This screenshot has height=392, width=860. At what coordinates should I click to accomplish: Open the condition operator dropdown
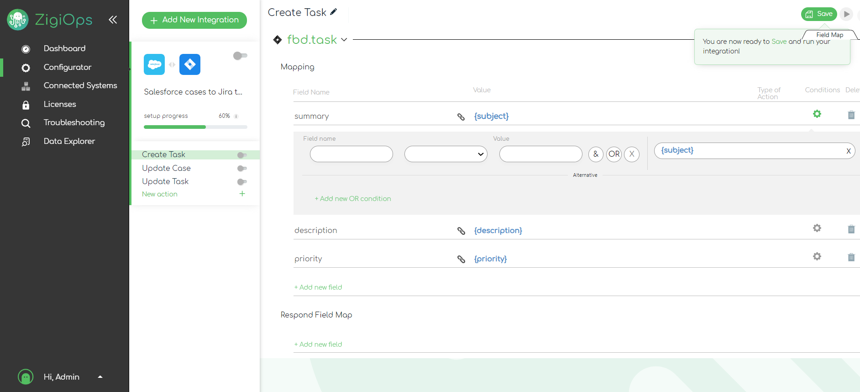[446, 154]
